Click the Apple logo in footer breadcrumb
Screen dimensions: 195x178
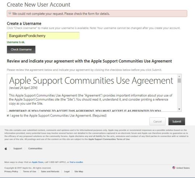(6, 149)
